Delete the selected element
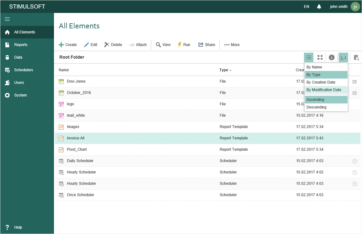 click(x=113, y=45)
